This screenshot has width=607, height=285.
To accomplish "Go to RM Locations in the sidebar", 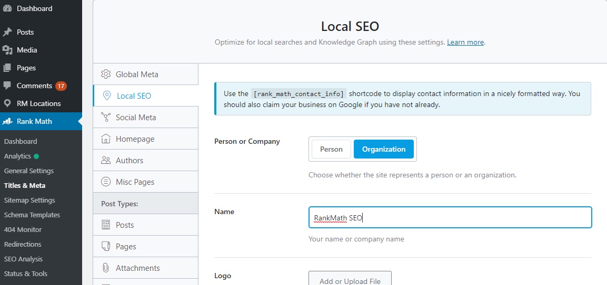I will pyautogui.click(x=38, y=103).
